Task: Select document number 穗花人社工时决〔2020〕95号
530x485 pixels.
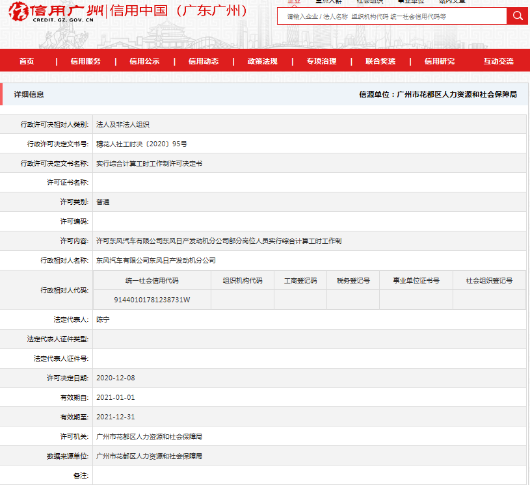Action: (142, 144)
